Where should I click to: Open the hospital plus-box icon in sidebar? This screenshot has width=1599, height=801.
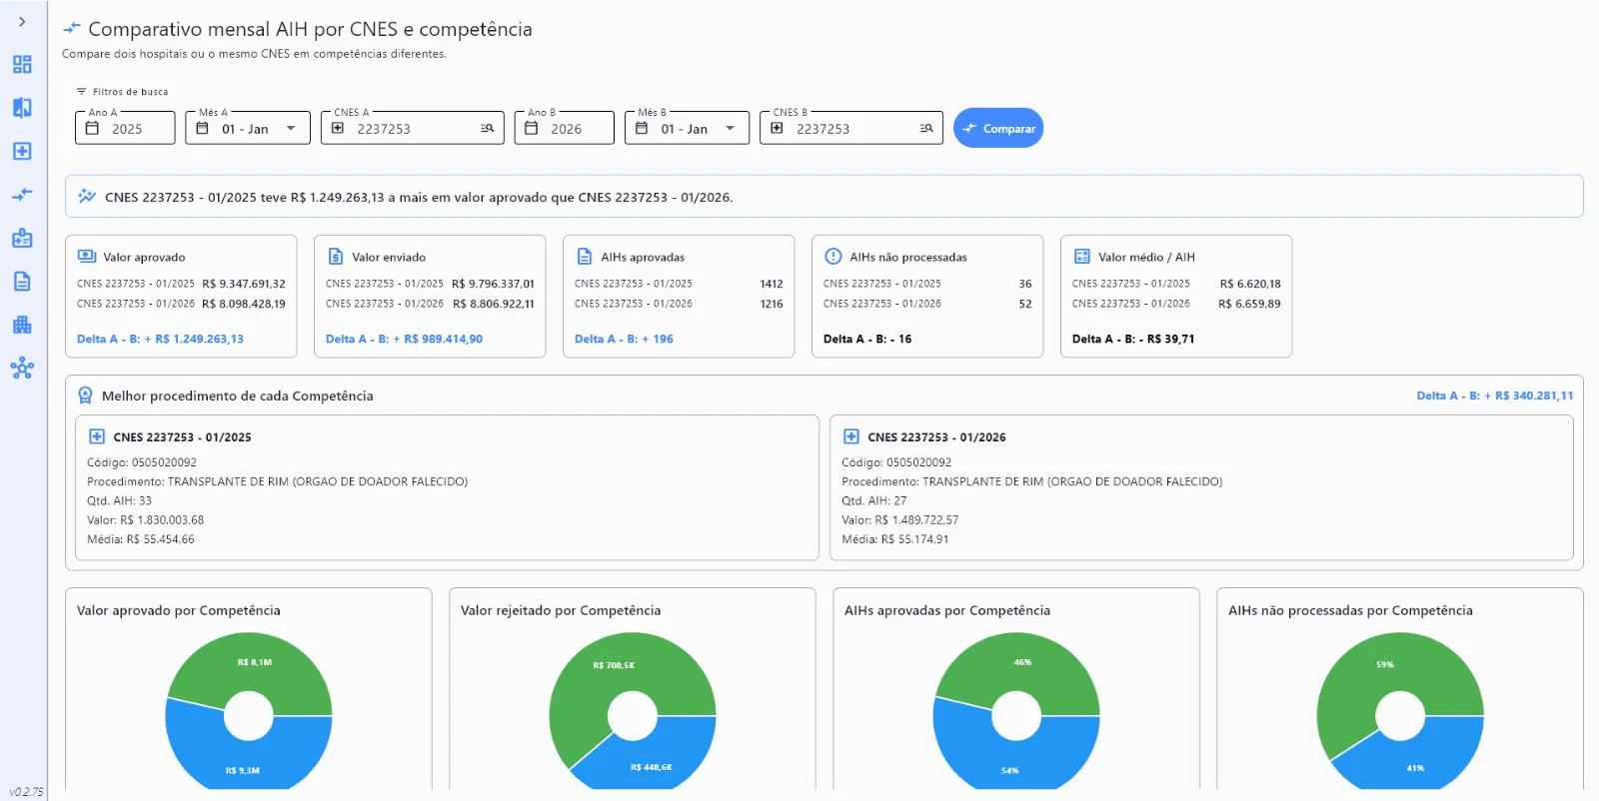tap(22, 151)
